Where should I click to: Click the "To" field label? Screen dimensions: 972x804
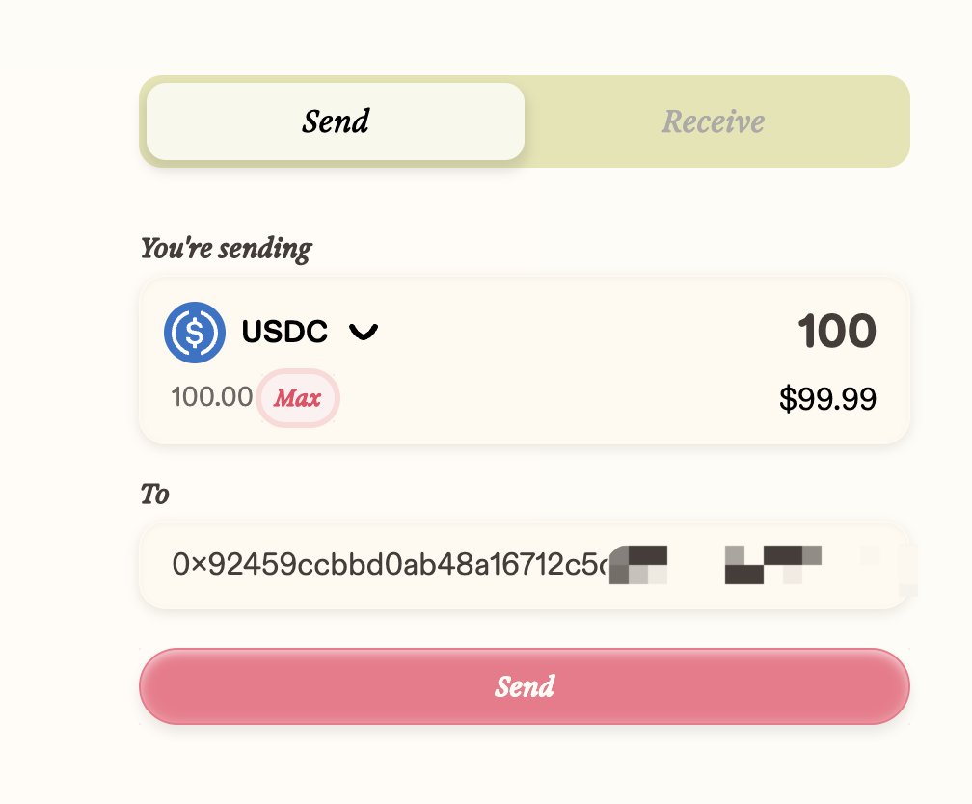click(x=155, y=494)
